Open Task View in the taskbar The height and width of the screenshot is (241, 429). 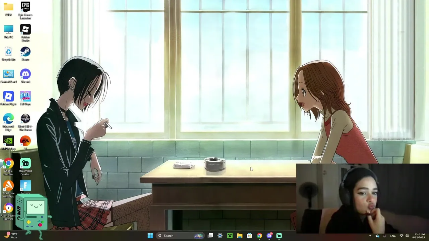point(210,236)
